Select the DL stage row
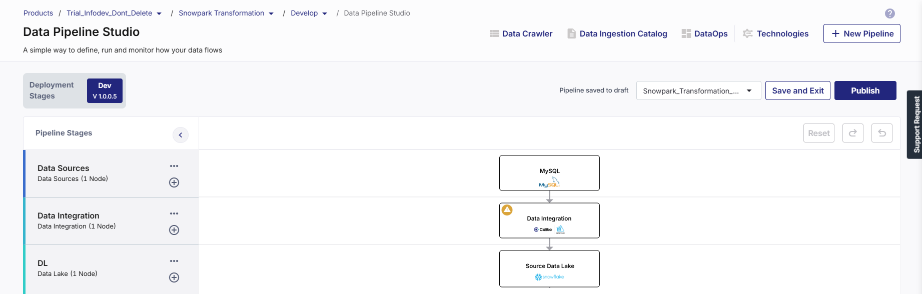Screen dimensions: 922x294 point(111,269)
